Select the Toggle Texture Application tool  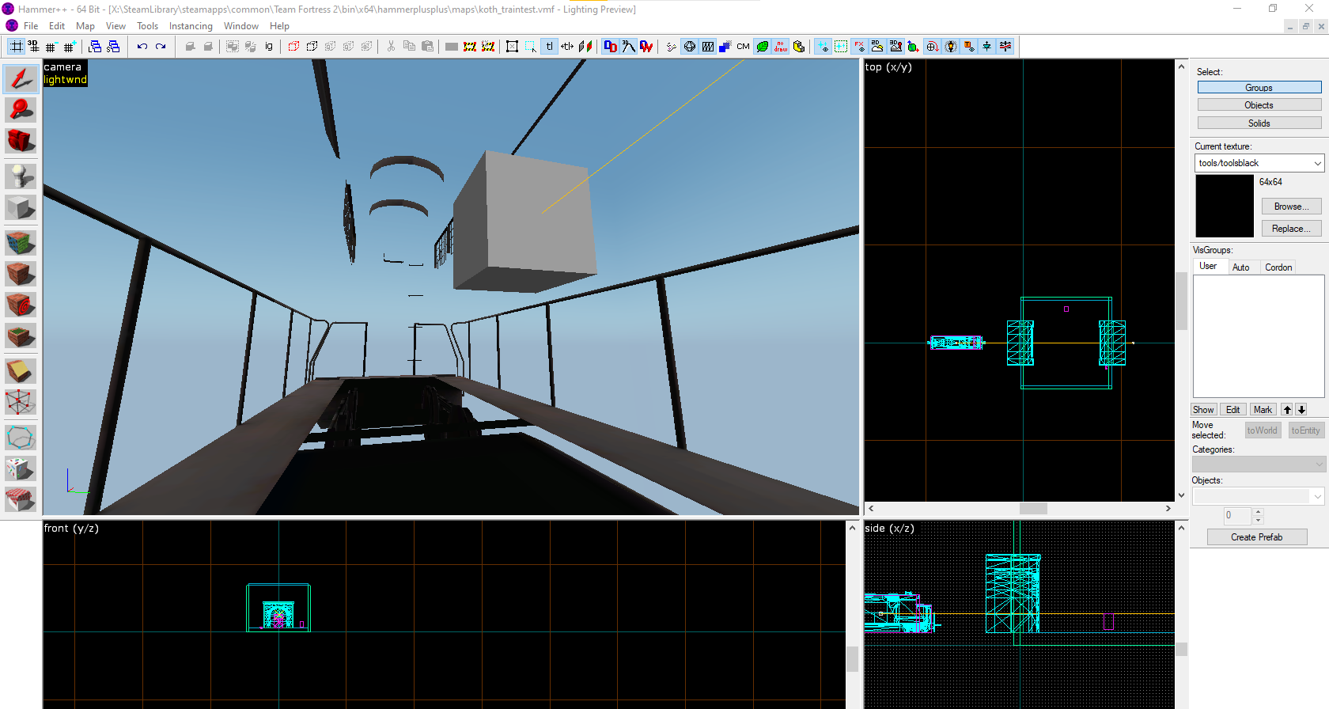click(21, 242)
